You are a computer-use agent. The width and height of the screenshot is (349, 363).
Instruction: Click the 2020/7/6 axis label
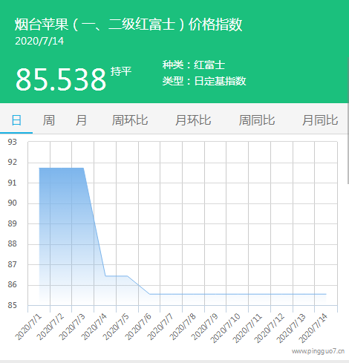[x=138, y=327]
